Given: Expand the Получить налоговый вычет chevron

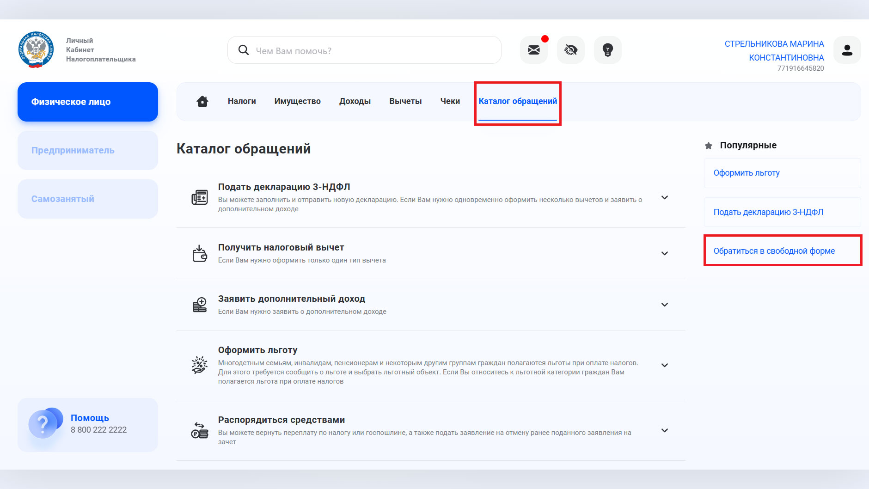Looking at the screenshot, I should [x=664, y=253].
